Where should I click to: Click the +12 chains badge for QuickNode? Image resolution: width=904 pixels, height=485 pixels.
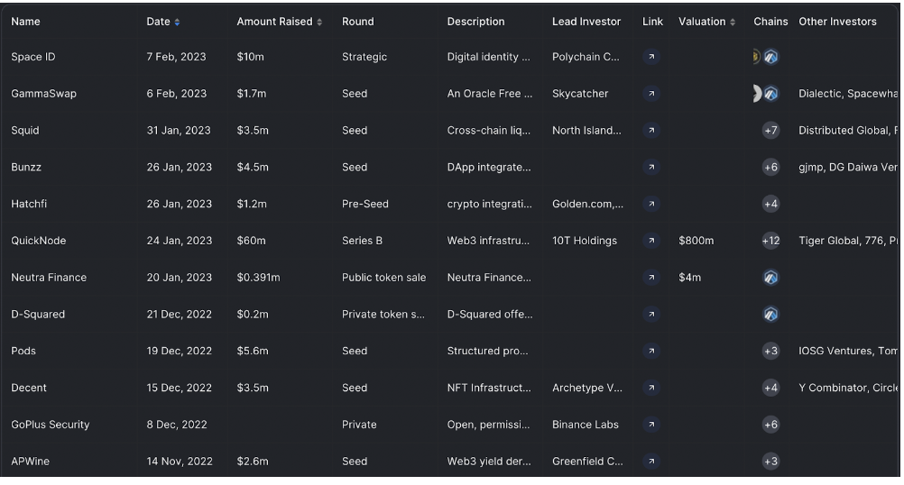pos(770,240)
